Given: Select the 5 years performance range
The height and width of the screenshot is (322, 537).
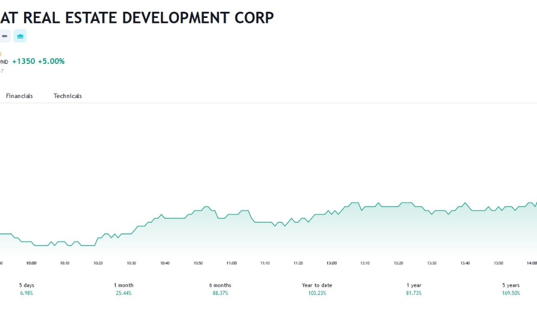Looking at the screenshot, I should [x=511, y=289].
